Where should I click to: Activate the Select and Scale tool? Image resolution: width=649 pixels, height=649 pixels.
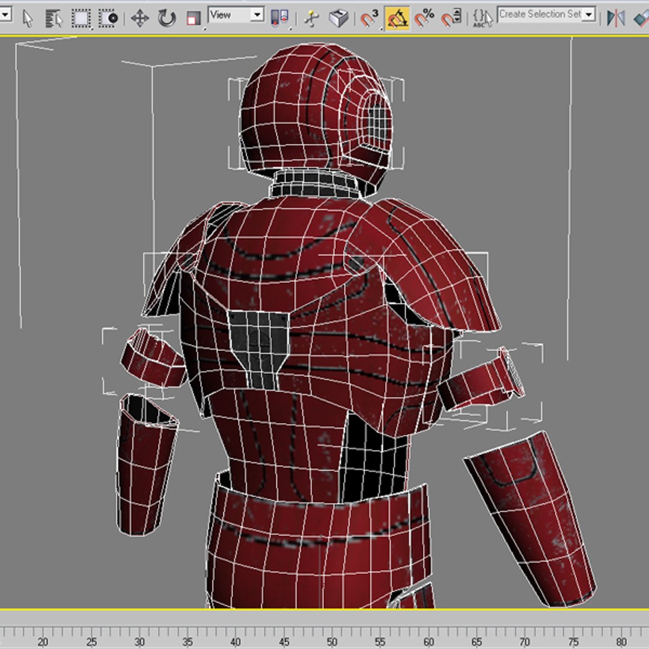click(193, 19)
